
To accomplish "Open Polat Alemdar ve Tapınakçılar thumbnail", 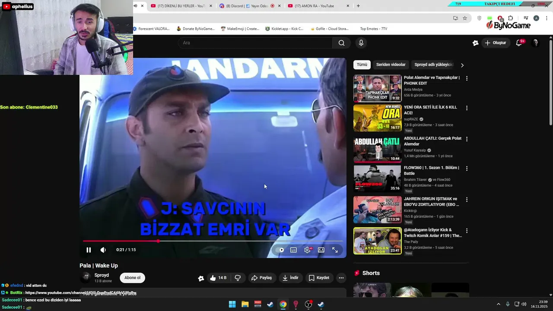I will coord(378,89).
